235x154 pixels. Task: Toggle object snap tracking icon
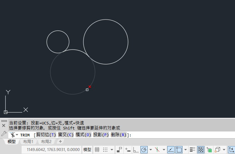(x=171, y=149)
